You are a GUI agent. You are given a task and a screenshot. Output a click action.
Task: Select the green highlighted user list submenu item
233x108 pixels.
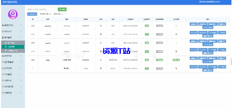pos(13,47)
